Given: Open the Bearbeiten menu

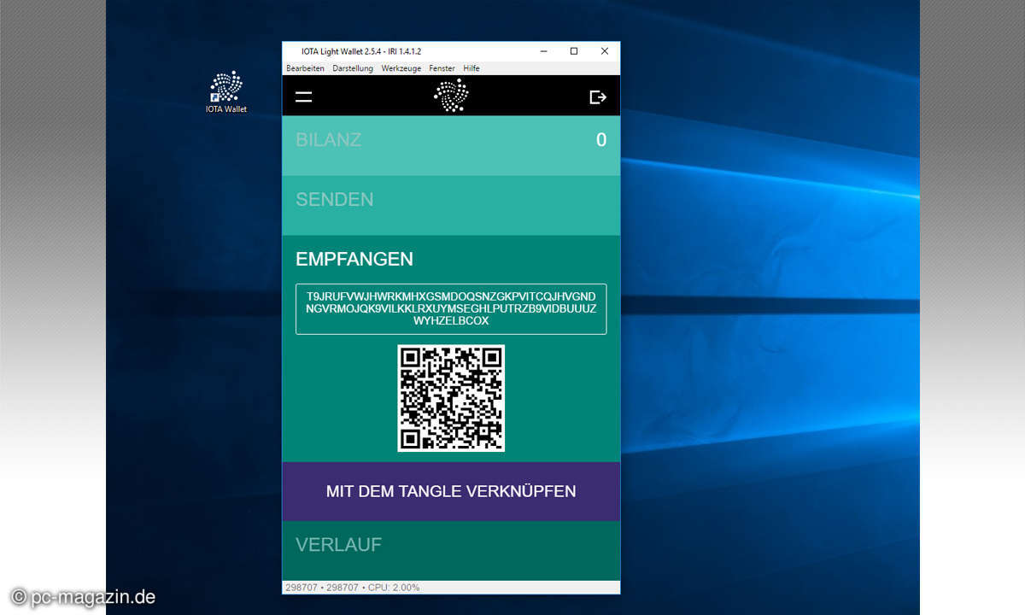Looking at the screenshot, I should point(305,68).
